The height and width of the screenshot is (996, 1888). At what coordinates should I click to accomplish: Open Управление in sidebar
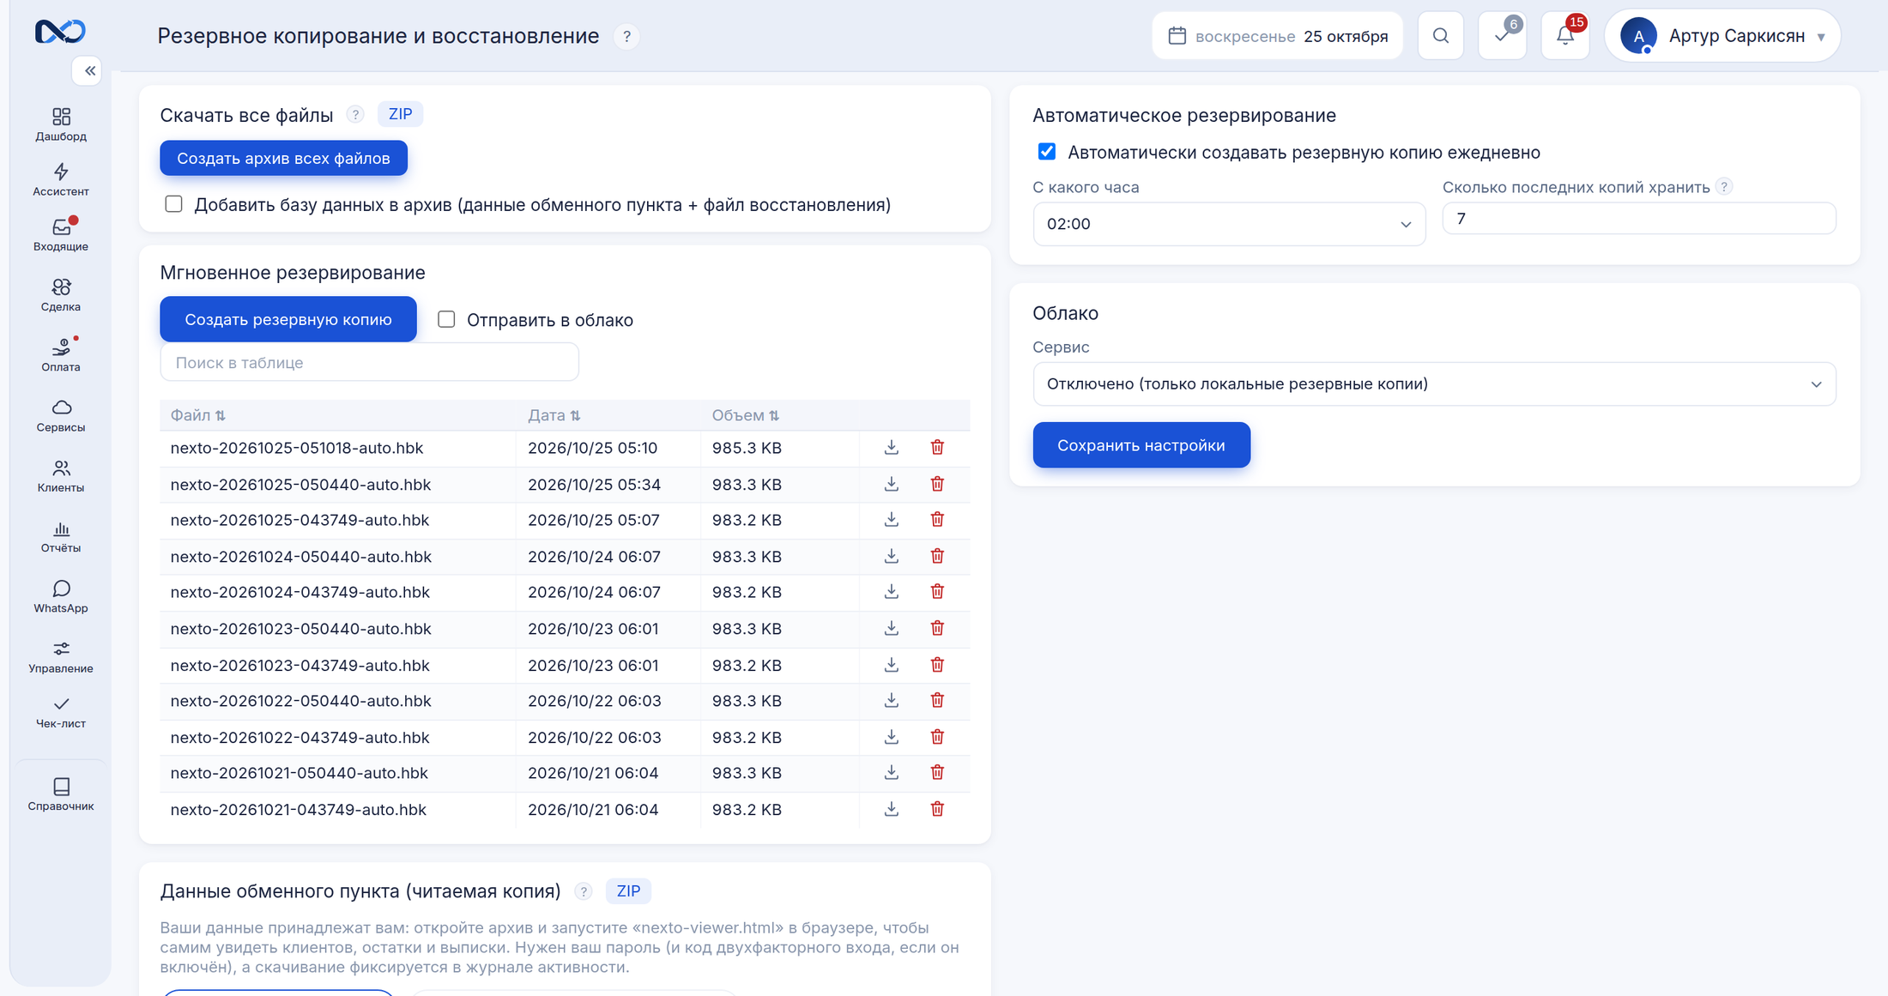tap(61, 657)
